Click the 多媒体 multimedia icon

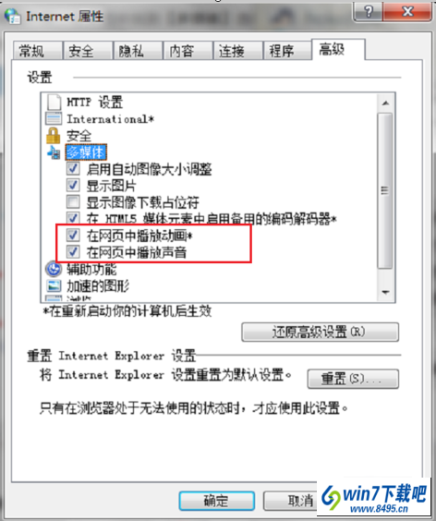[x=54, y=152]
